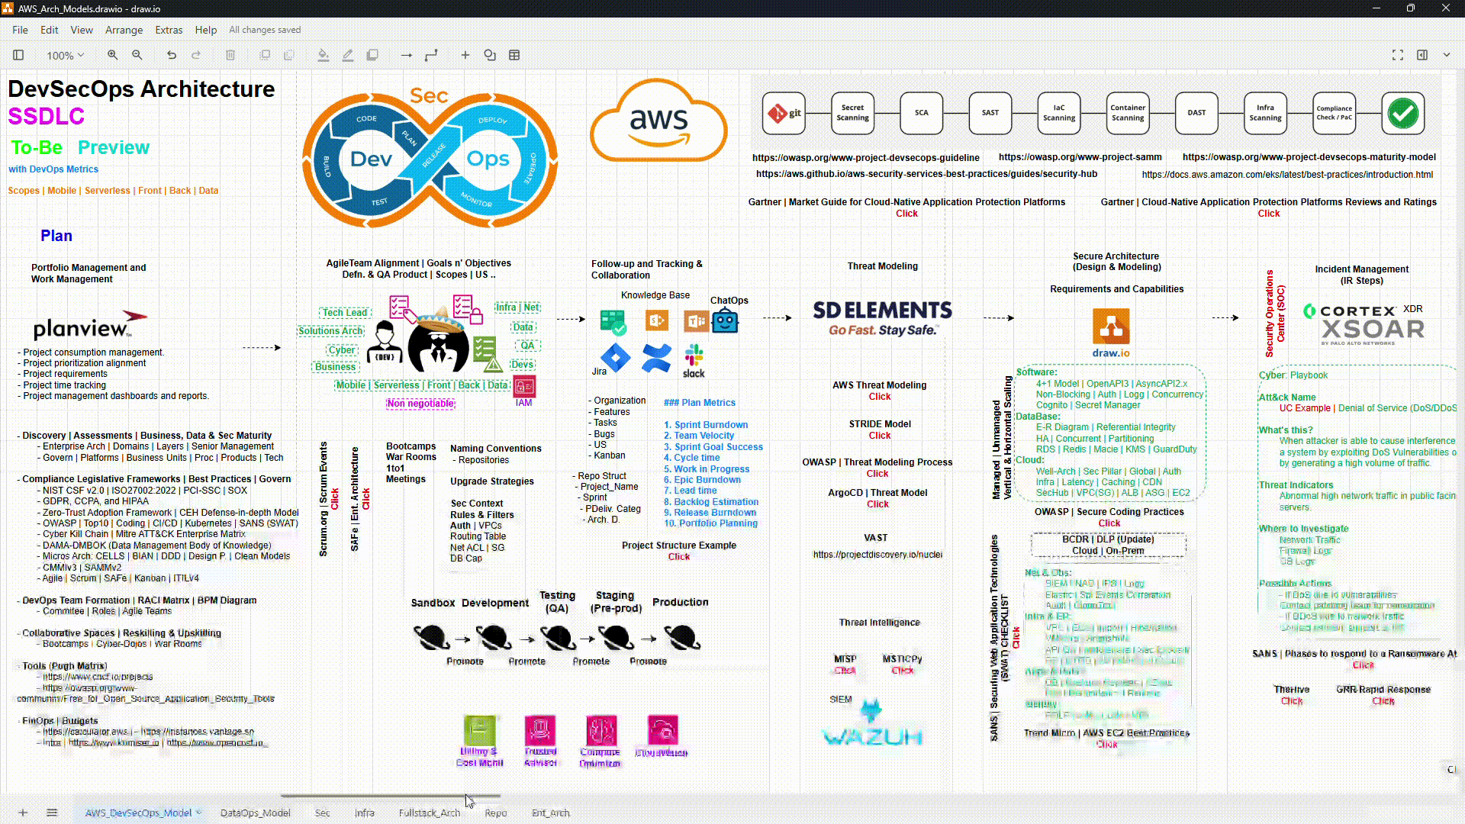Add a new page with plus button
1465x824 pixels.
coord(23,813)
